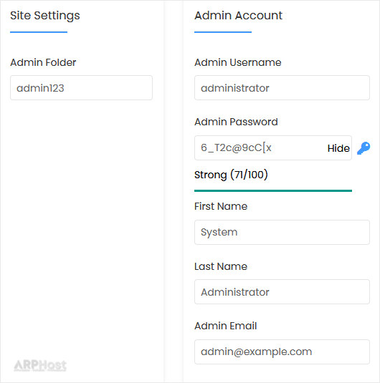The image size is (380, 383).
Task: Click inside the Admin Password field
Action: (x=260, y=147)
